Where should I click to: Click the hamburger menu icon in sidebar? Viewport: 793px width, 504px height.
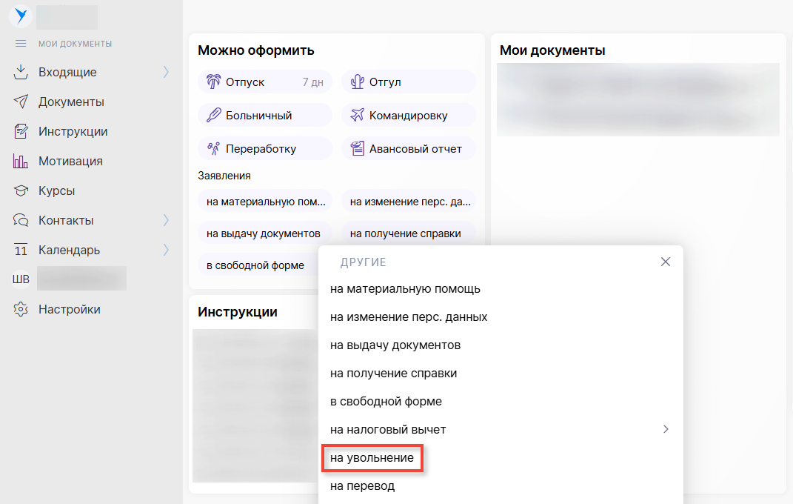point(21,44)
